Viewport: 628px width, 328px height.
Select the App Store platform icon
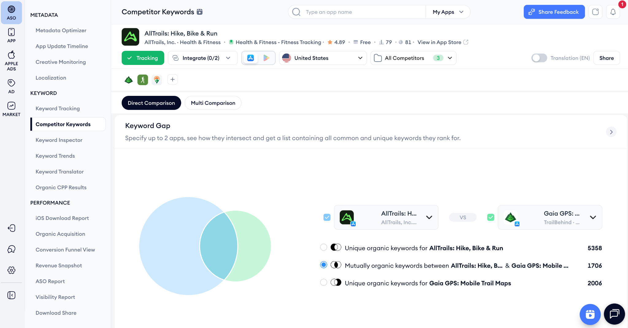tap(251, 58)
